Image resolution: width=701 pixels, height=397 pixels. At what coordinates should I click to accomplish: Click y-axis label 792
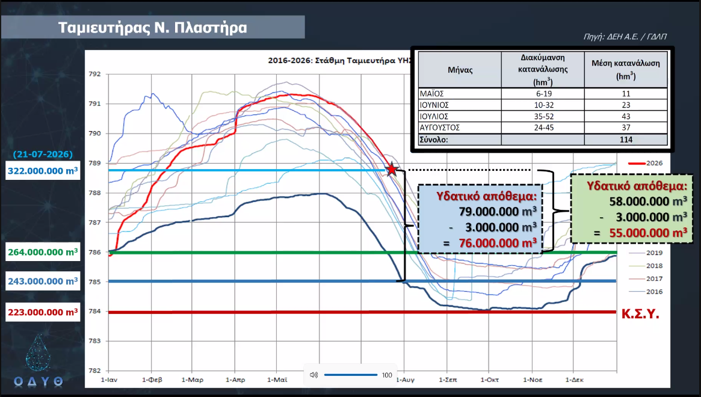click(x=95, y=74)
